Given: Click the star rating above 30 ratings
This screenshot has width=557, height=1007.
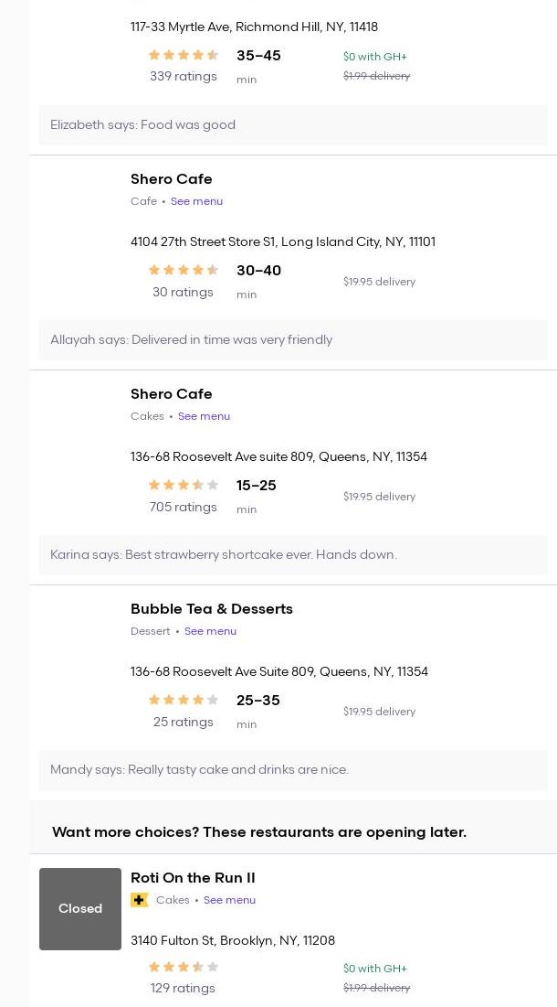Looking at the screenshot, I should [184, 271].
